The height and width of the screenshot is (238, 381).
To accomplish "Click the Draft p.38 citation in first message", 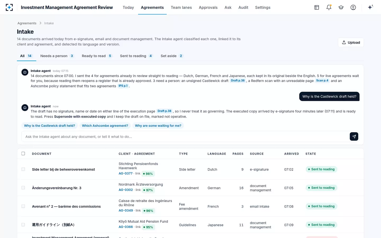I will [x=238, y=81].
